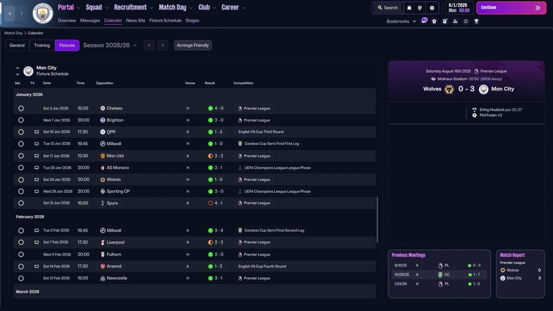This screenshot has height=311, width=553.
Task: Switch to the Overview tab
Action: tap(67, 21)
